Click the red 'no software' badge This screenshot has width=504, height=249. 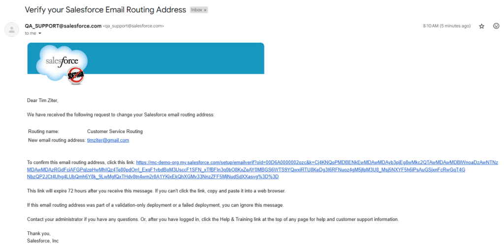(x=76, y=75)
